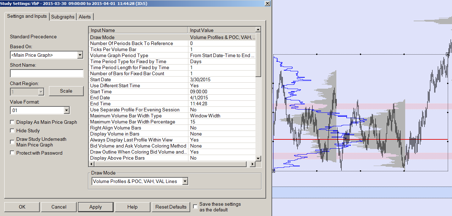Close the Study Settings dialog
The height and width of the screenshot is (216, 452).
pos(267,3)
